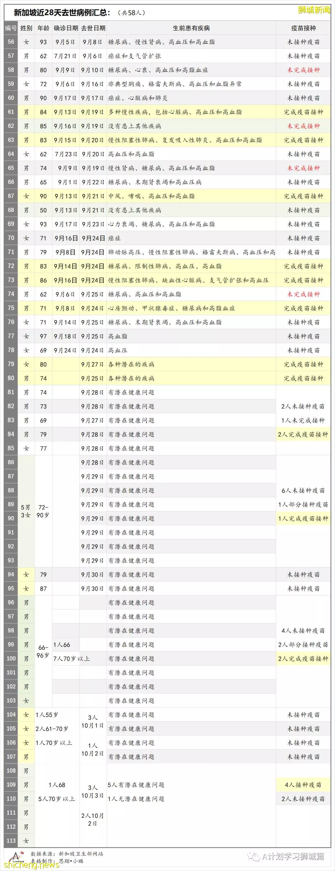Click the cell 癌症和支气管扩张
Image resolution: width=335 pixels, height=871 pixels.
[x=135, y=56]
